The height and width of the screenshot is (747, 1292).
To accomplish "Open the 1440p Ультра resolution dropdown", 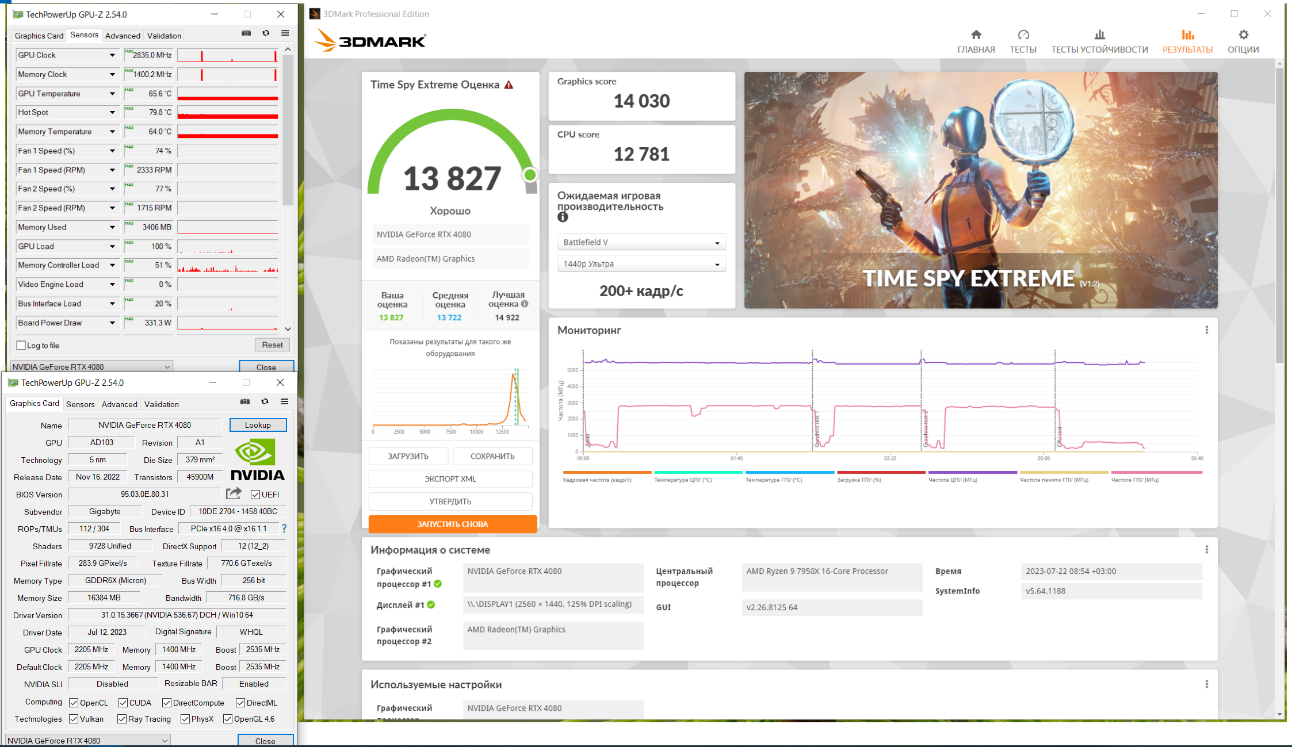I will [641, 264].
